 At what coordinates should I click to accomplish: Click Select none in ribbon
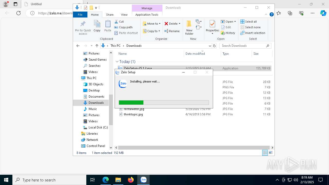click(x=250, y=27)
